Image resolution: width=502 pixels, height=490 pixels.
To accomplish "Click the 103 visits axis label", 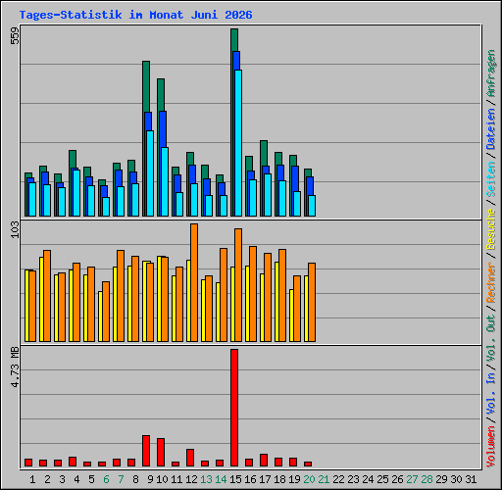I will point(15,229).
